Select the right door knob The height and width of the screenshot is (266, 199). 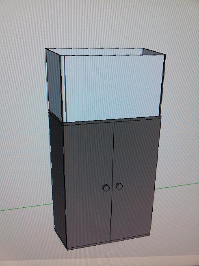pyautogui.click(x=119, y=186)
